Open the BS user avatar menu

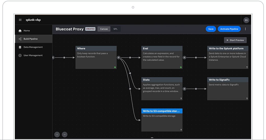pos(246,20)
